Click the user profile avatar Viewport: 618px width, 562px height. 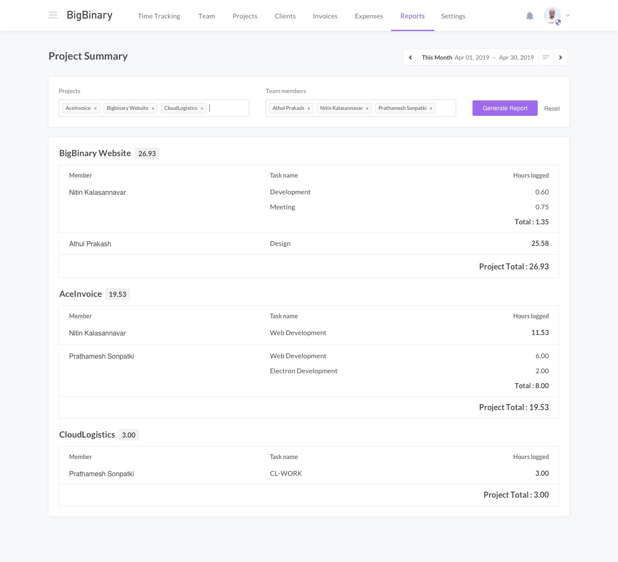coord(552,15)
